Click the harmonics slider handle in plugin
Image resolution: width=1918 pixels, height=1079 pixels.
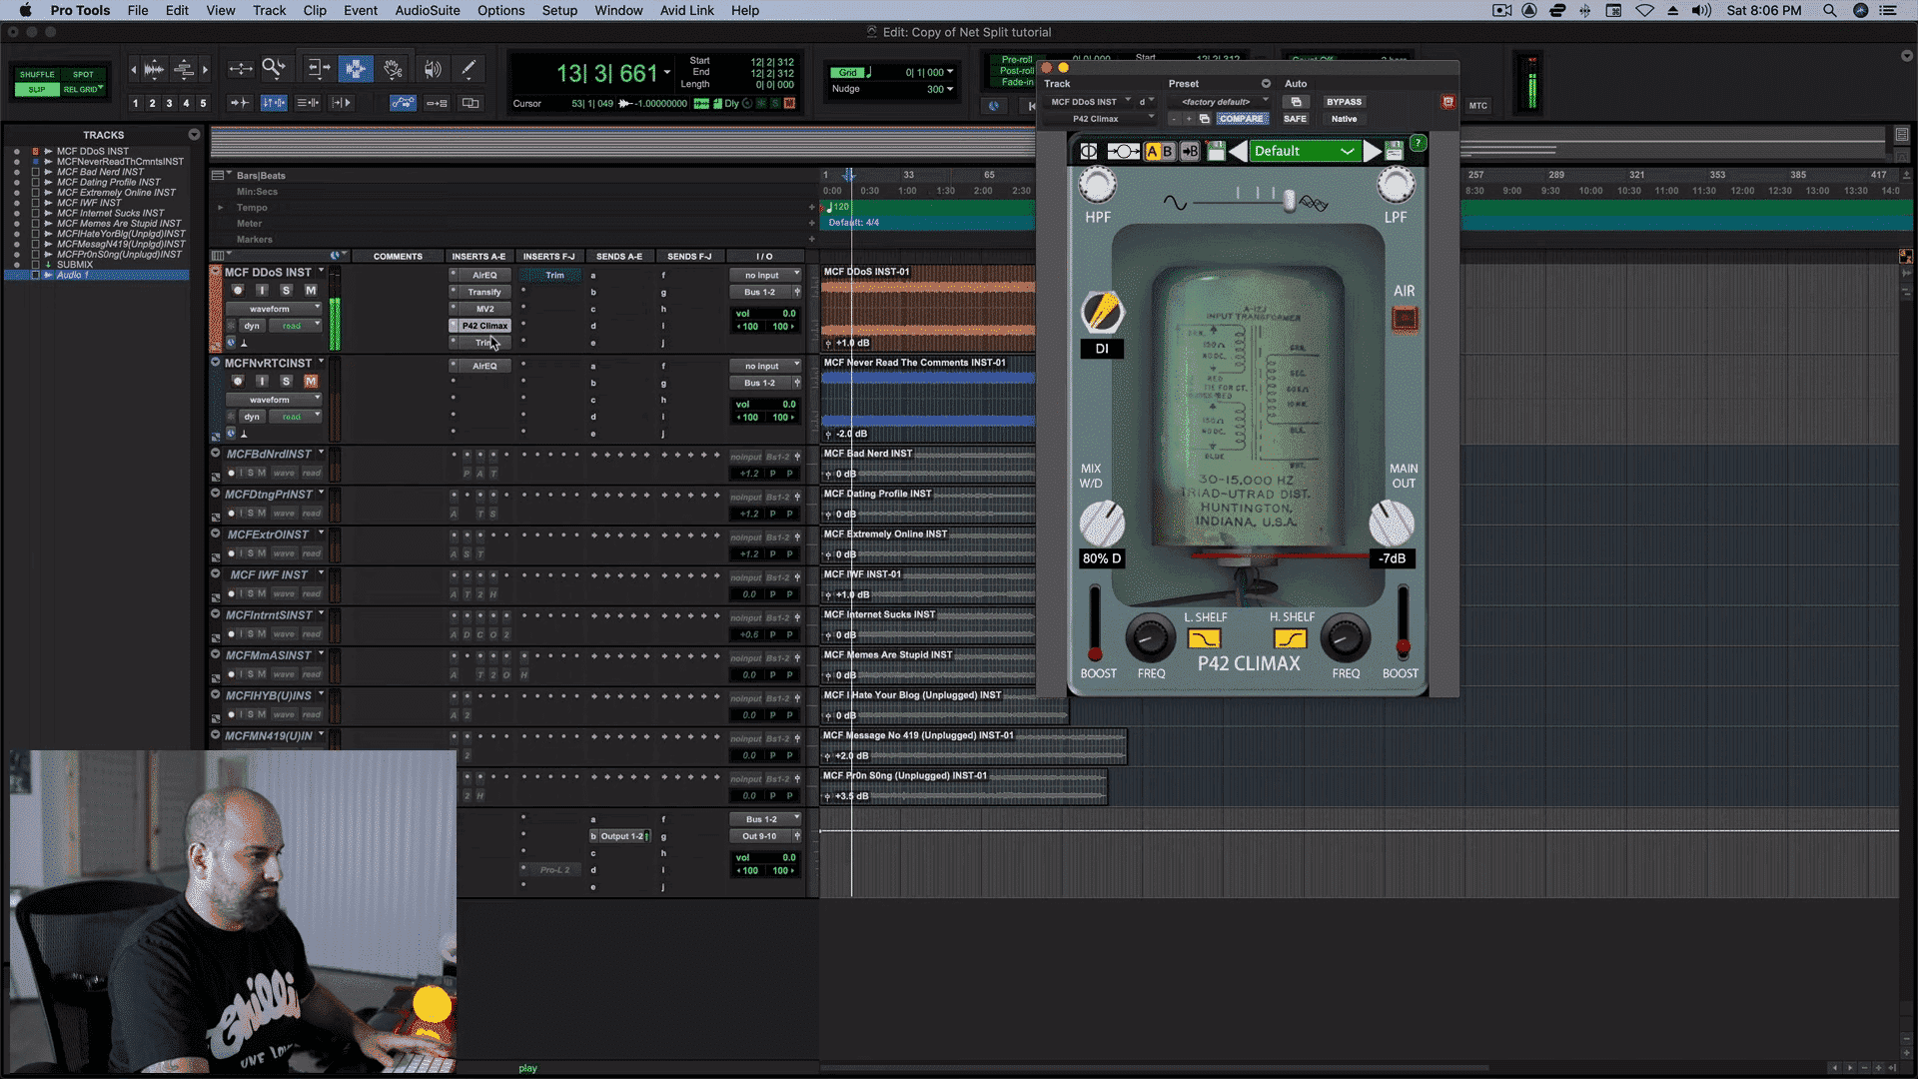[x=1290, y=201]
